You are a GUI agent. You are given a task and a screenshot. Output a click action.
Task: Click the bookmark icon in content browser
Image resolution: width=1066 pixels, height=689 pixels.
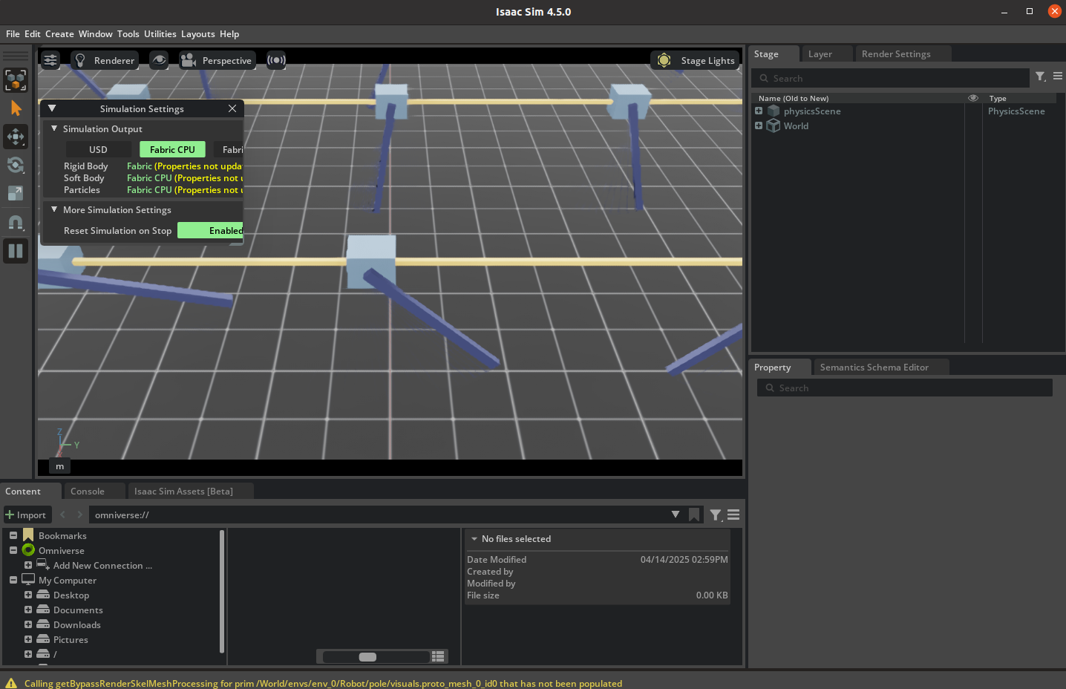(694, 515)
